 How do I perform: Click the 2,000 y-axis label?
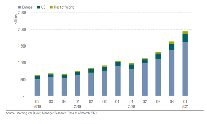coord(22,30)
